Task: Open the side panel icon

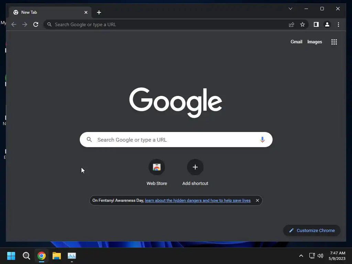Action: tap(316, 24)
